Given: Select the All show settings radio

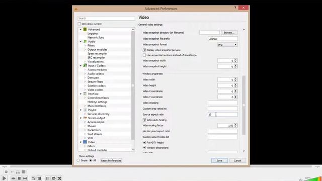Looking at the screenshot, I should pyautogui.click(x=91, y=160).
